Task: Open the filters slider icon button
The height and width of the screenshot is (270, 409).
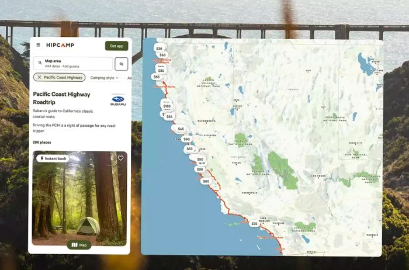Action: (x=122, y=64)
